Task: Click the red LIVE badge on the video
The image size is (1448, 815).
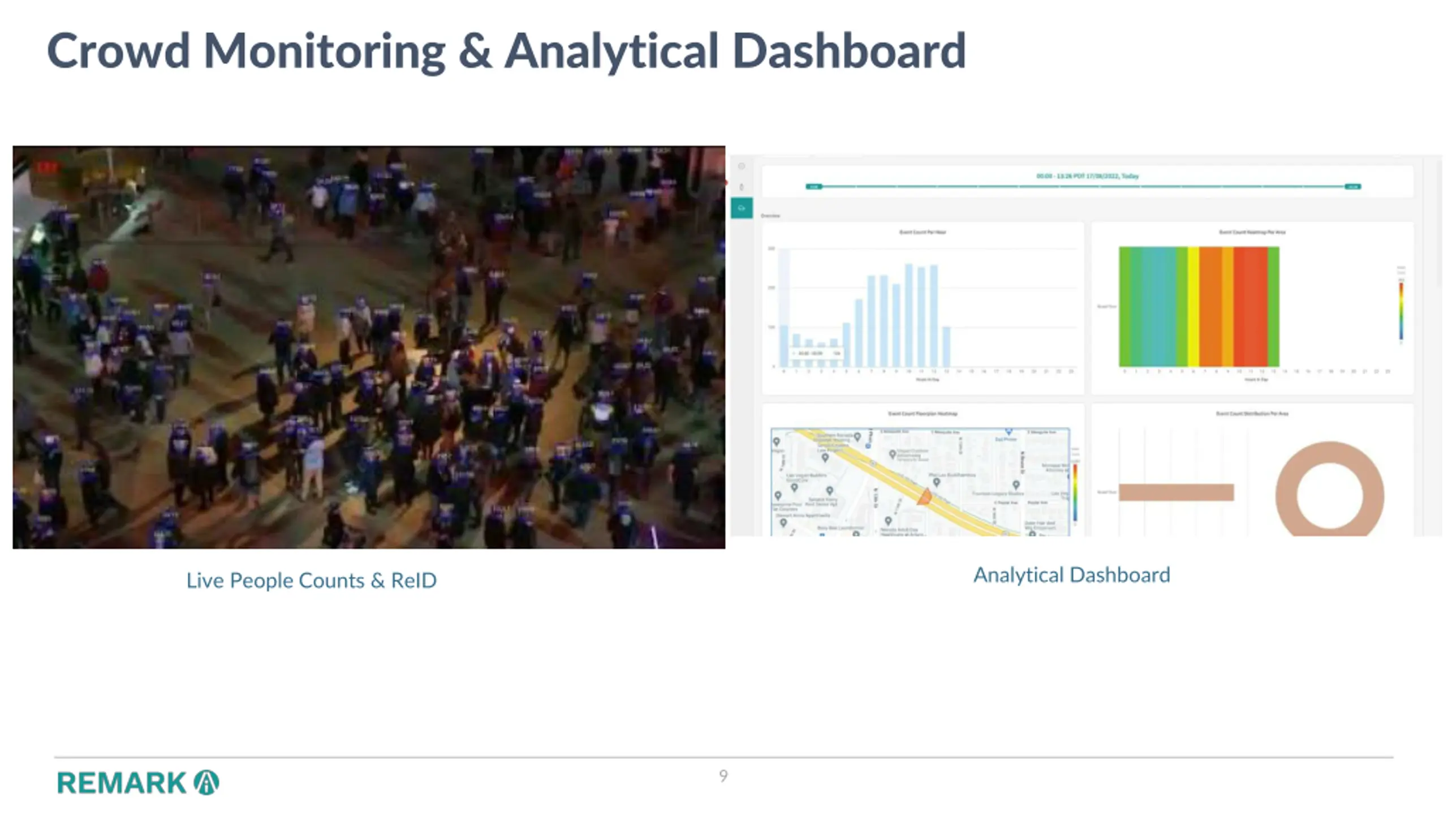Action: [x=47, y=168]
